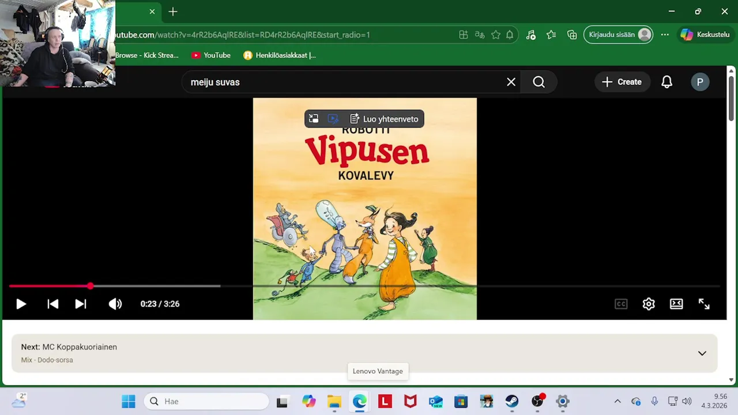Click Microsoft Edge taskbar icon

pyautogui.click(x=360, y=401)
